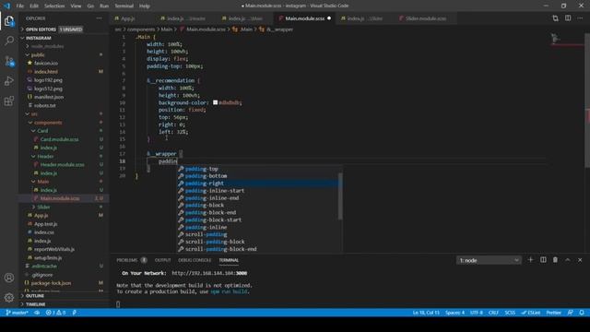Click the Explorer more actions ellipsis

click(99, 18)
